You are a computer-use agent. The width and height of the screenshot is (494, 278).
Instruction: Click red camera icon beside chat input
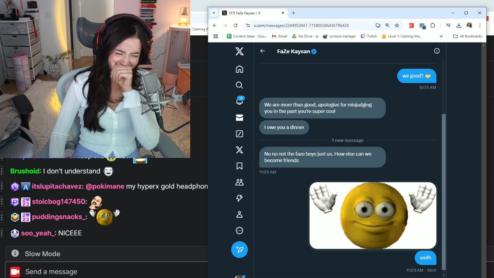(15, 272)
